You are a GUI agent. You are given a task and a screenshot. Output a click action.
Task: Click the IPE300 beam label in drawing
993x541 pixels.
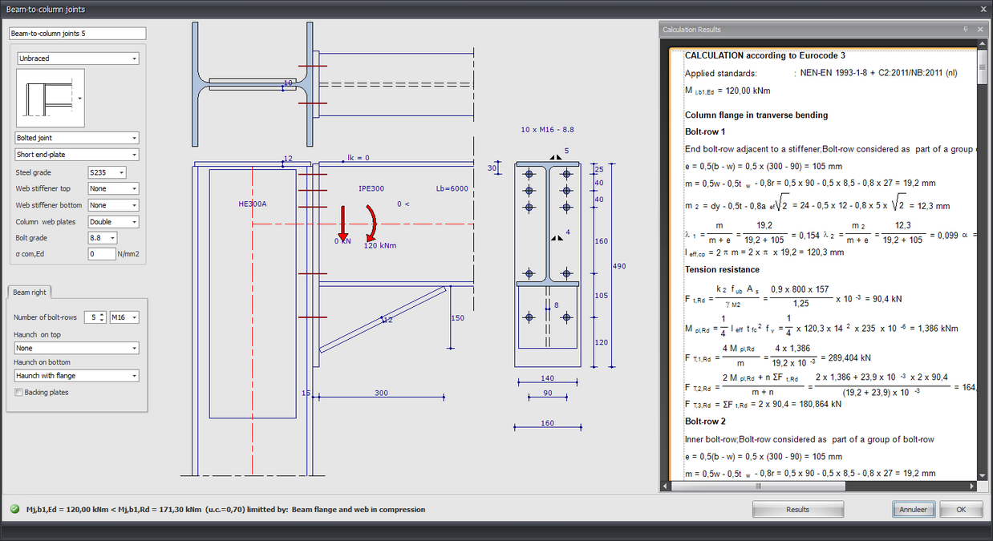(371, 189)
